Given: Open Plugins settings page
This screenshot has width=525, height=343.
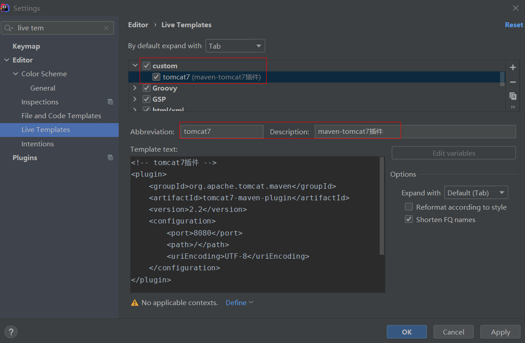Looking at the screenshot, I should 25,158.
